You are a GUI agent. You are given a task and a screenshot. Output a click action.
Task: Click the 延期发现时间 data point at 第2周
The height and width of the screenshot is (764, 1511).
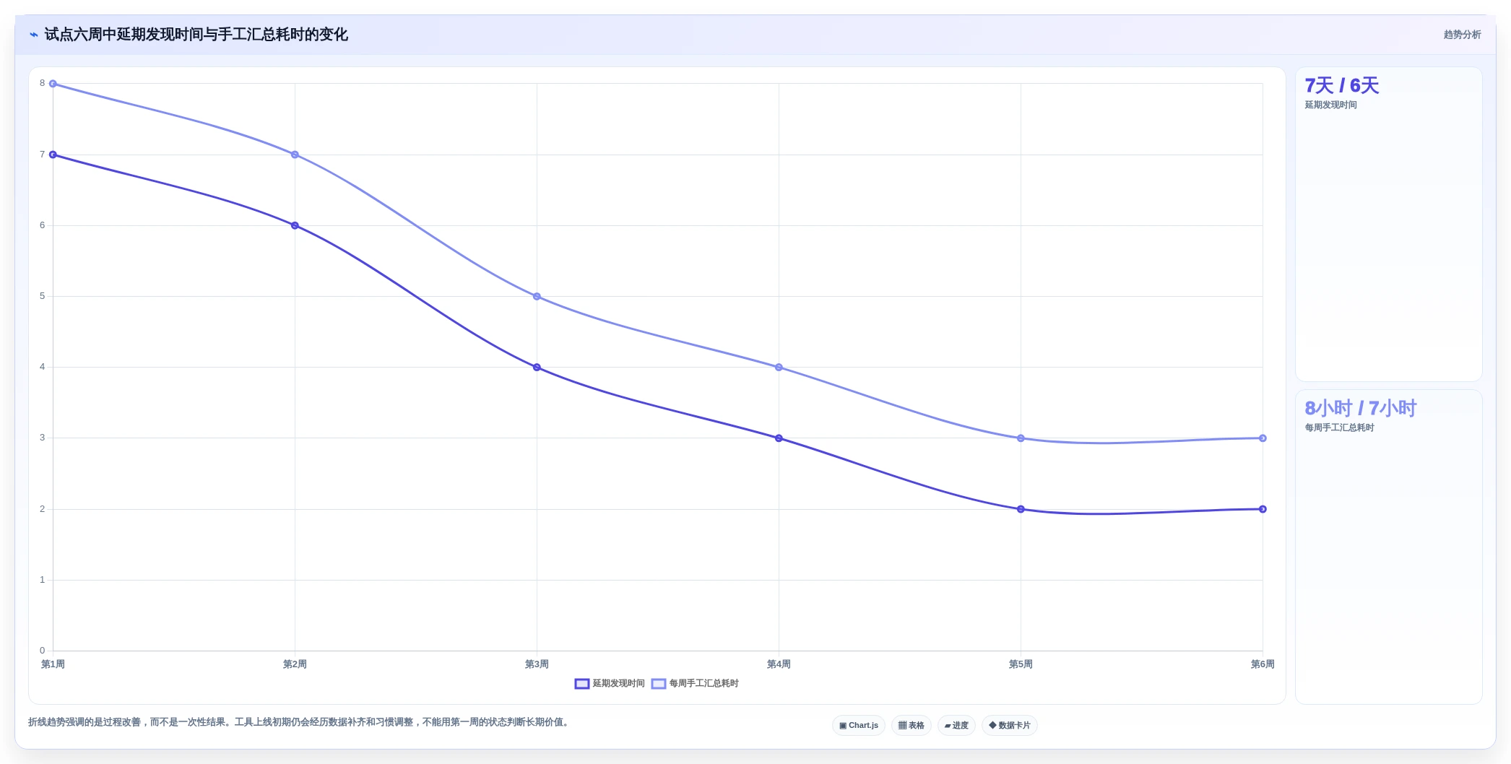tap(295, 225)
